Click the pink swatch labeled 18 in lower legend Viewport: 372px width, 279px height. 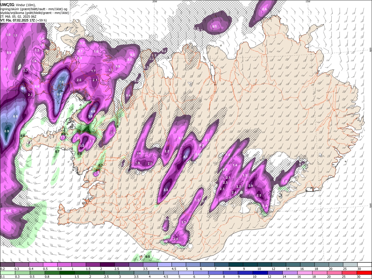point(319,273)
